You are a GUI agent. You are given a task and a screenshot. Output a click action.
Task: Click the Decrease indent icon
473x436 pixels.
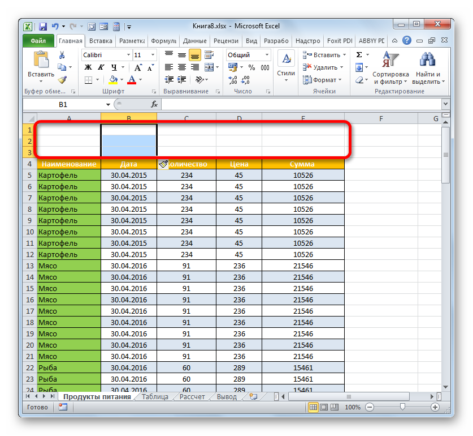169,80
